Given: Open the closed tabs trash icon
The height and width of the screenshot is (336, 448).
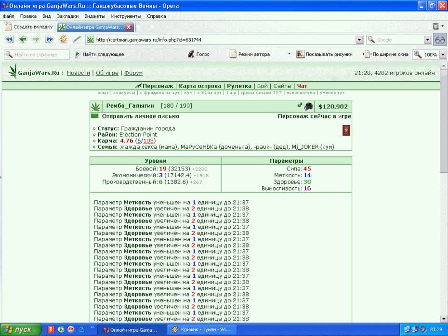Looking at the screenshot, I should coord(435,26).
